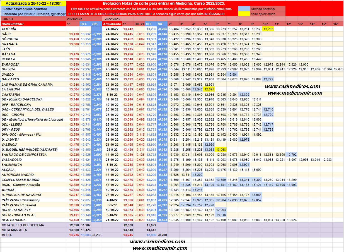Select the 'llamada personal' legend cell

coord(268,9)
